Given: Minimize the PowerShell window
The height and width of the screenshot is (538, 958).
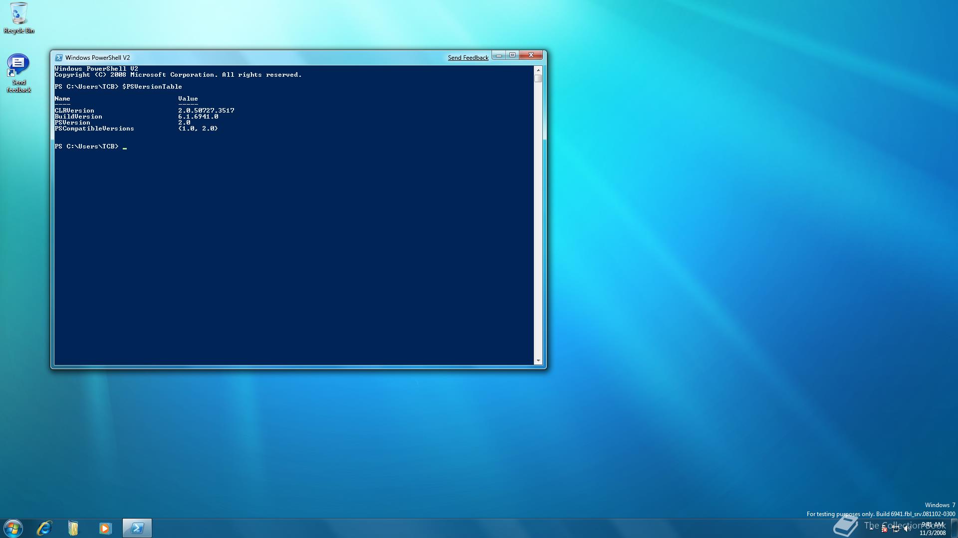Looking at the screenshot, I should tap(498, 55).
